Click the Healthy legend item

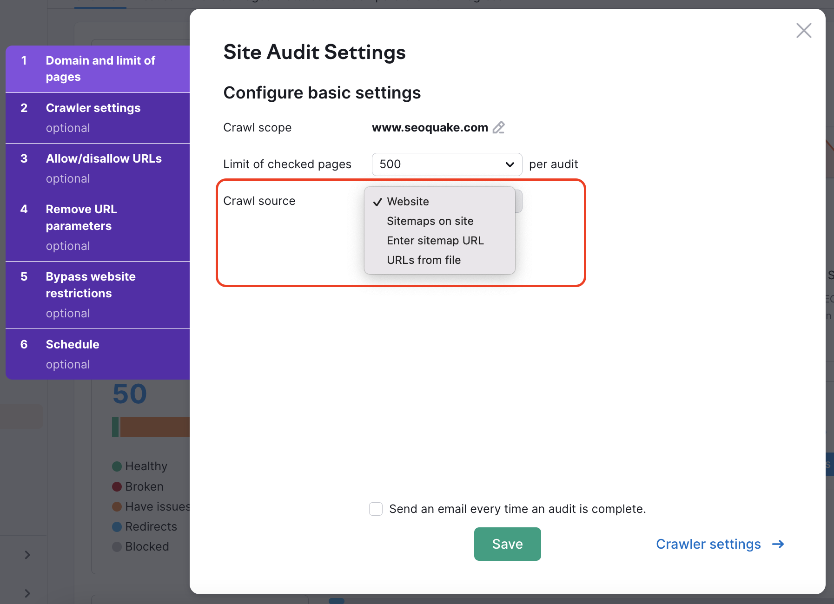pos(140,466)
